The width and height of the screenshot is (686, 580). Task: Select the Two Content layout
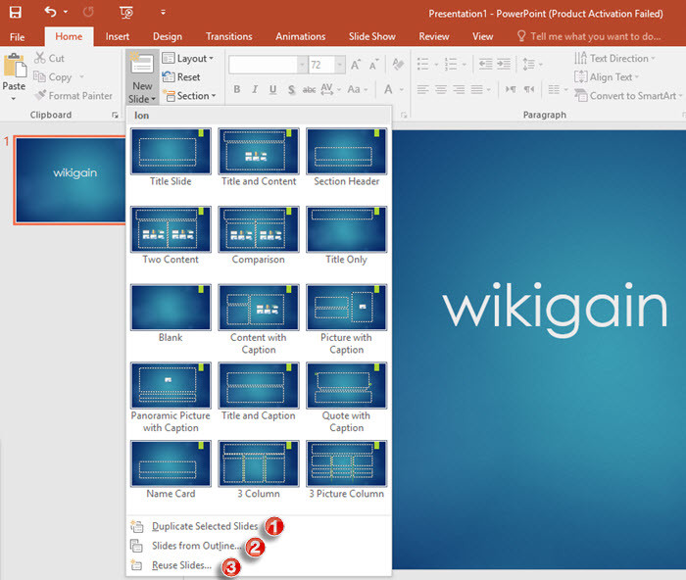click(x=171, y=236)
